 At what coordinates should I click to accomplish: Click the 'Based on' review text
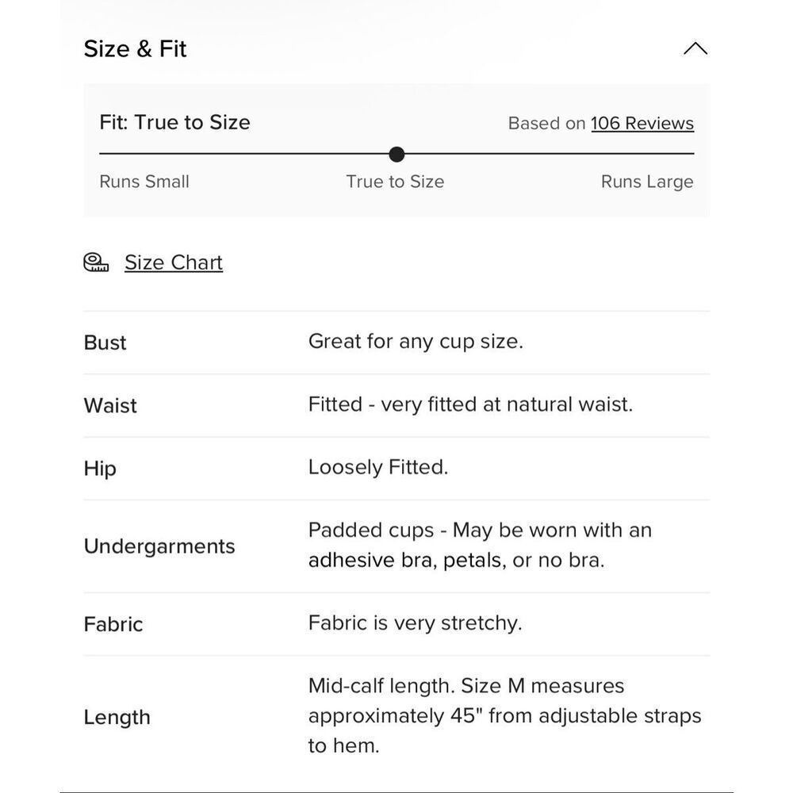(x=546, y=124)
